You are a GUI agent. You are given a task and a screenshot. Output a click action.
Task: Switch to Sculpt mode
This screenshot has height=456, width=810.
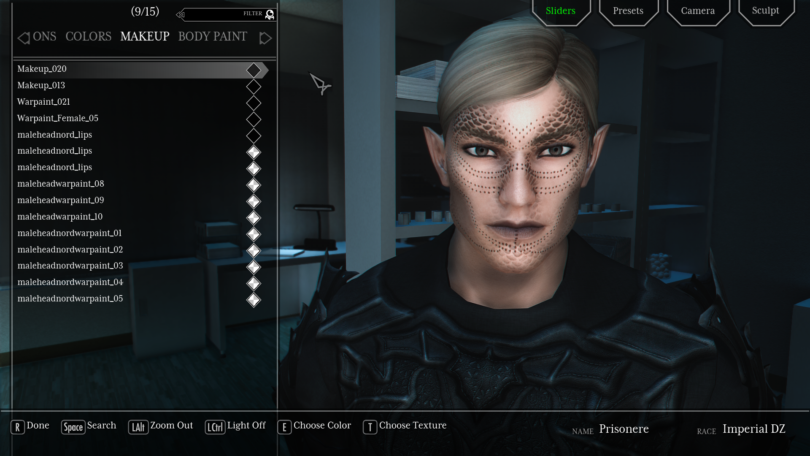coord(765,11)
